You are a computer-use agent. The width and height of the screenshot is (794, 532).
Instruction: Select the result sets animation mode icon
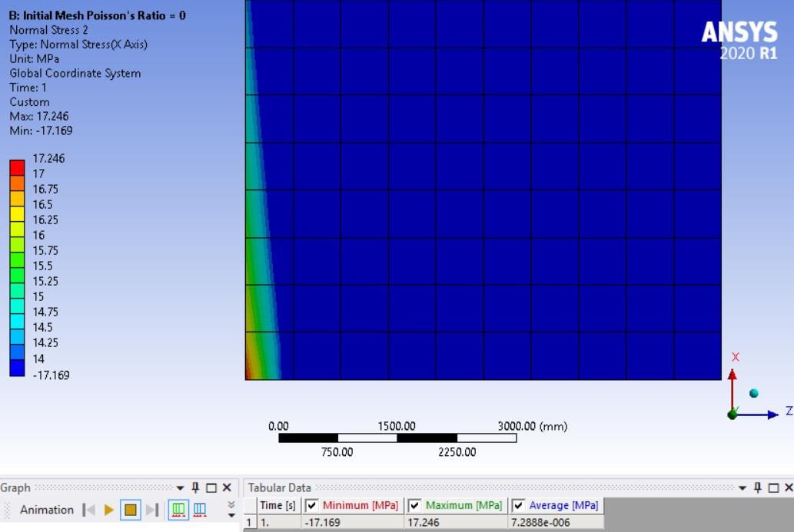pos(200,510)
